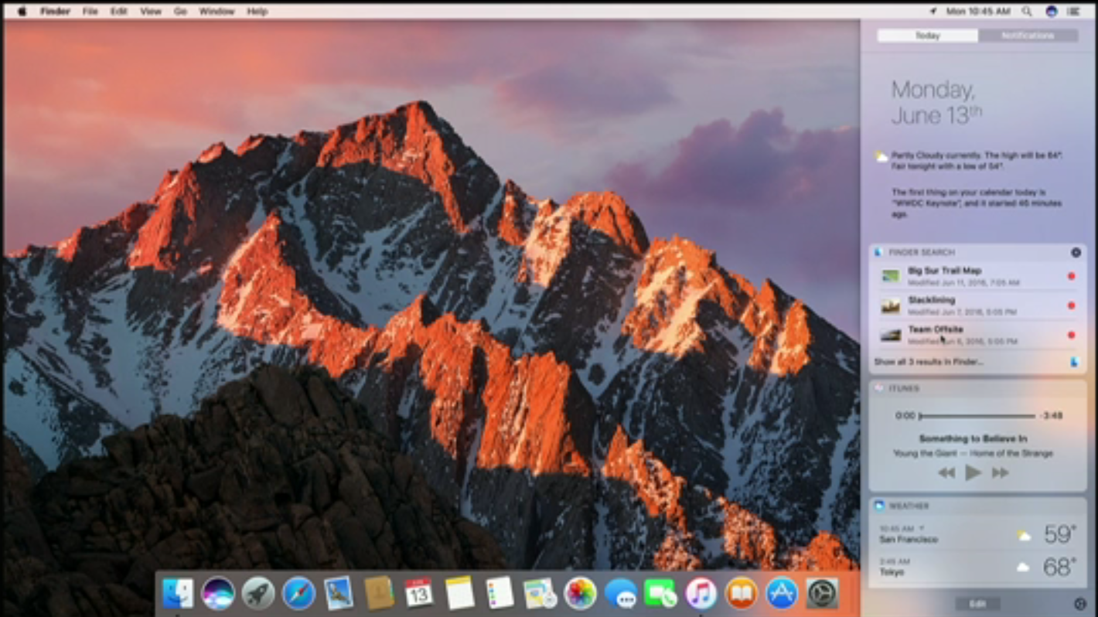Open App Store icon in dock
1098x617 pixels.
pos(781,594)
